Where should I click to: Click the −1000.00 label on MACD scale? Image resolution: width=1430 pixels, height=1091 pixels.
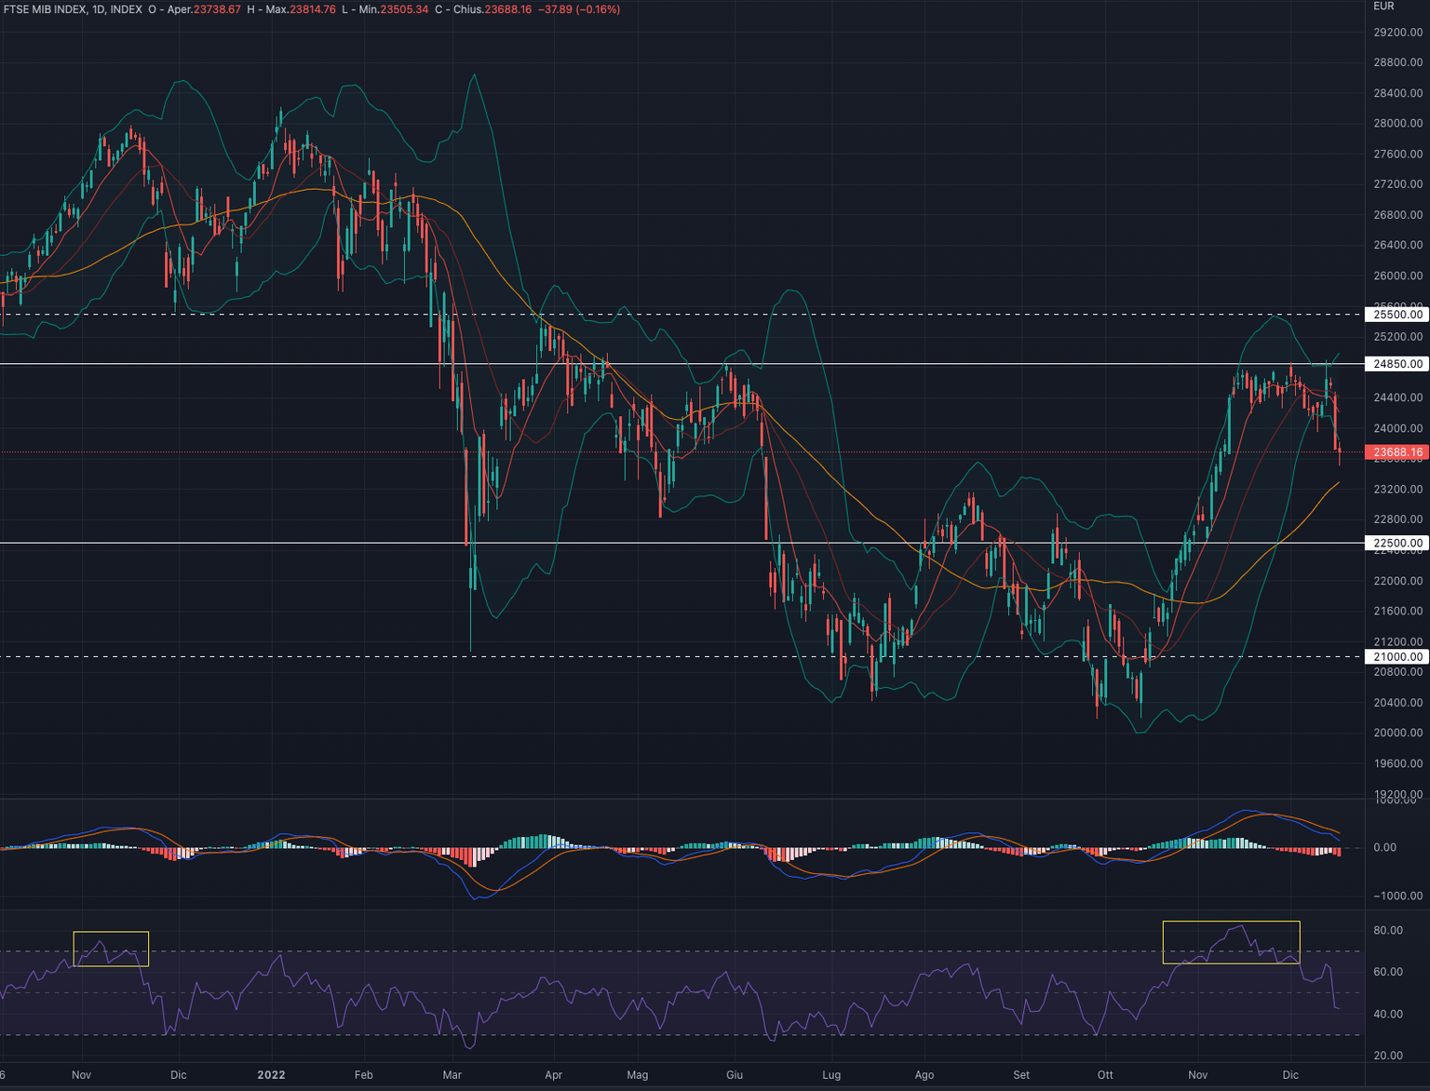(x=1396, y=896)
